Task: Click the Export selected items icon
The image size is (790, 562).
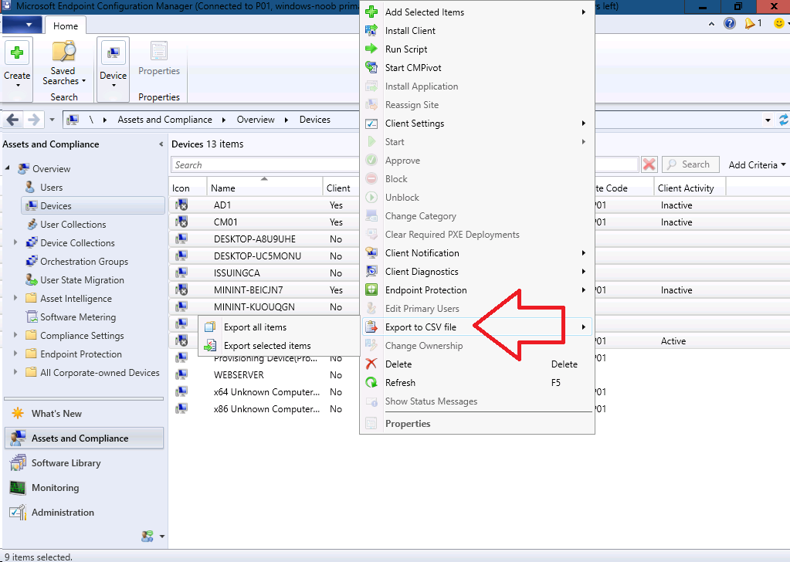Action: pyautogui.click(x=210, y=346)
